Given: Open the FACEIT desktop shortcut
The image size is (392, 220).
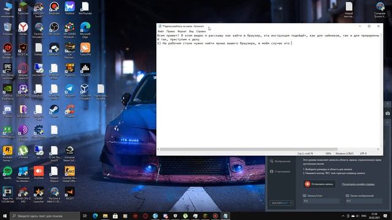Looking at the screenshot, I should coord(70,193).
